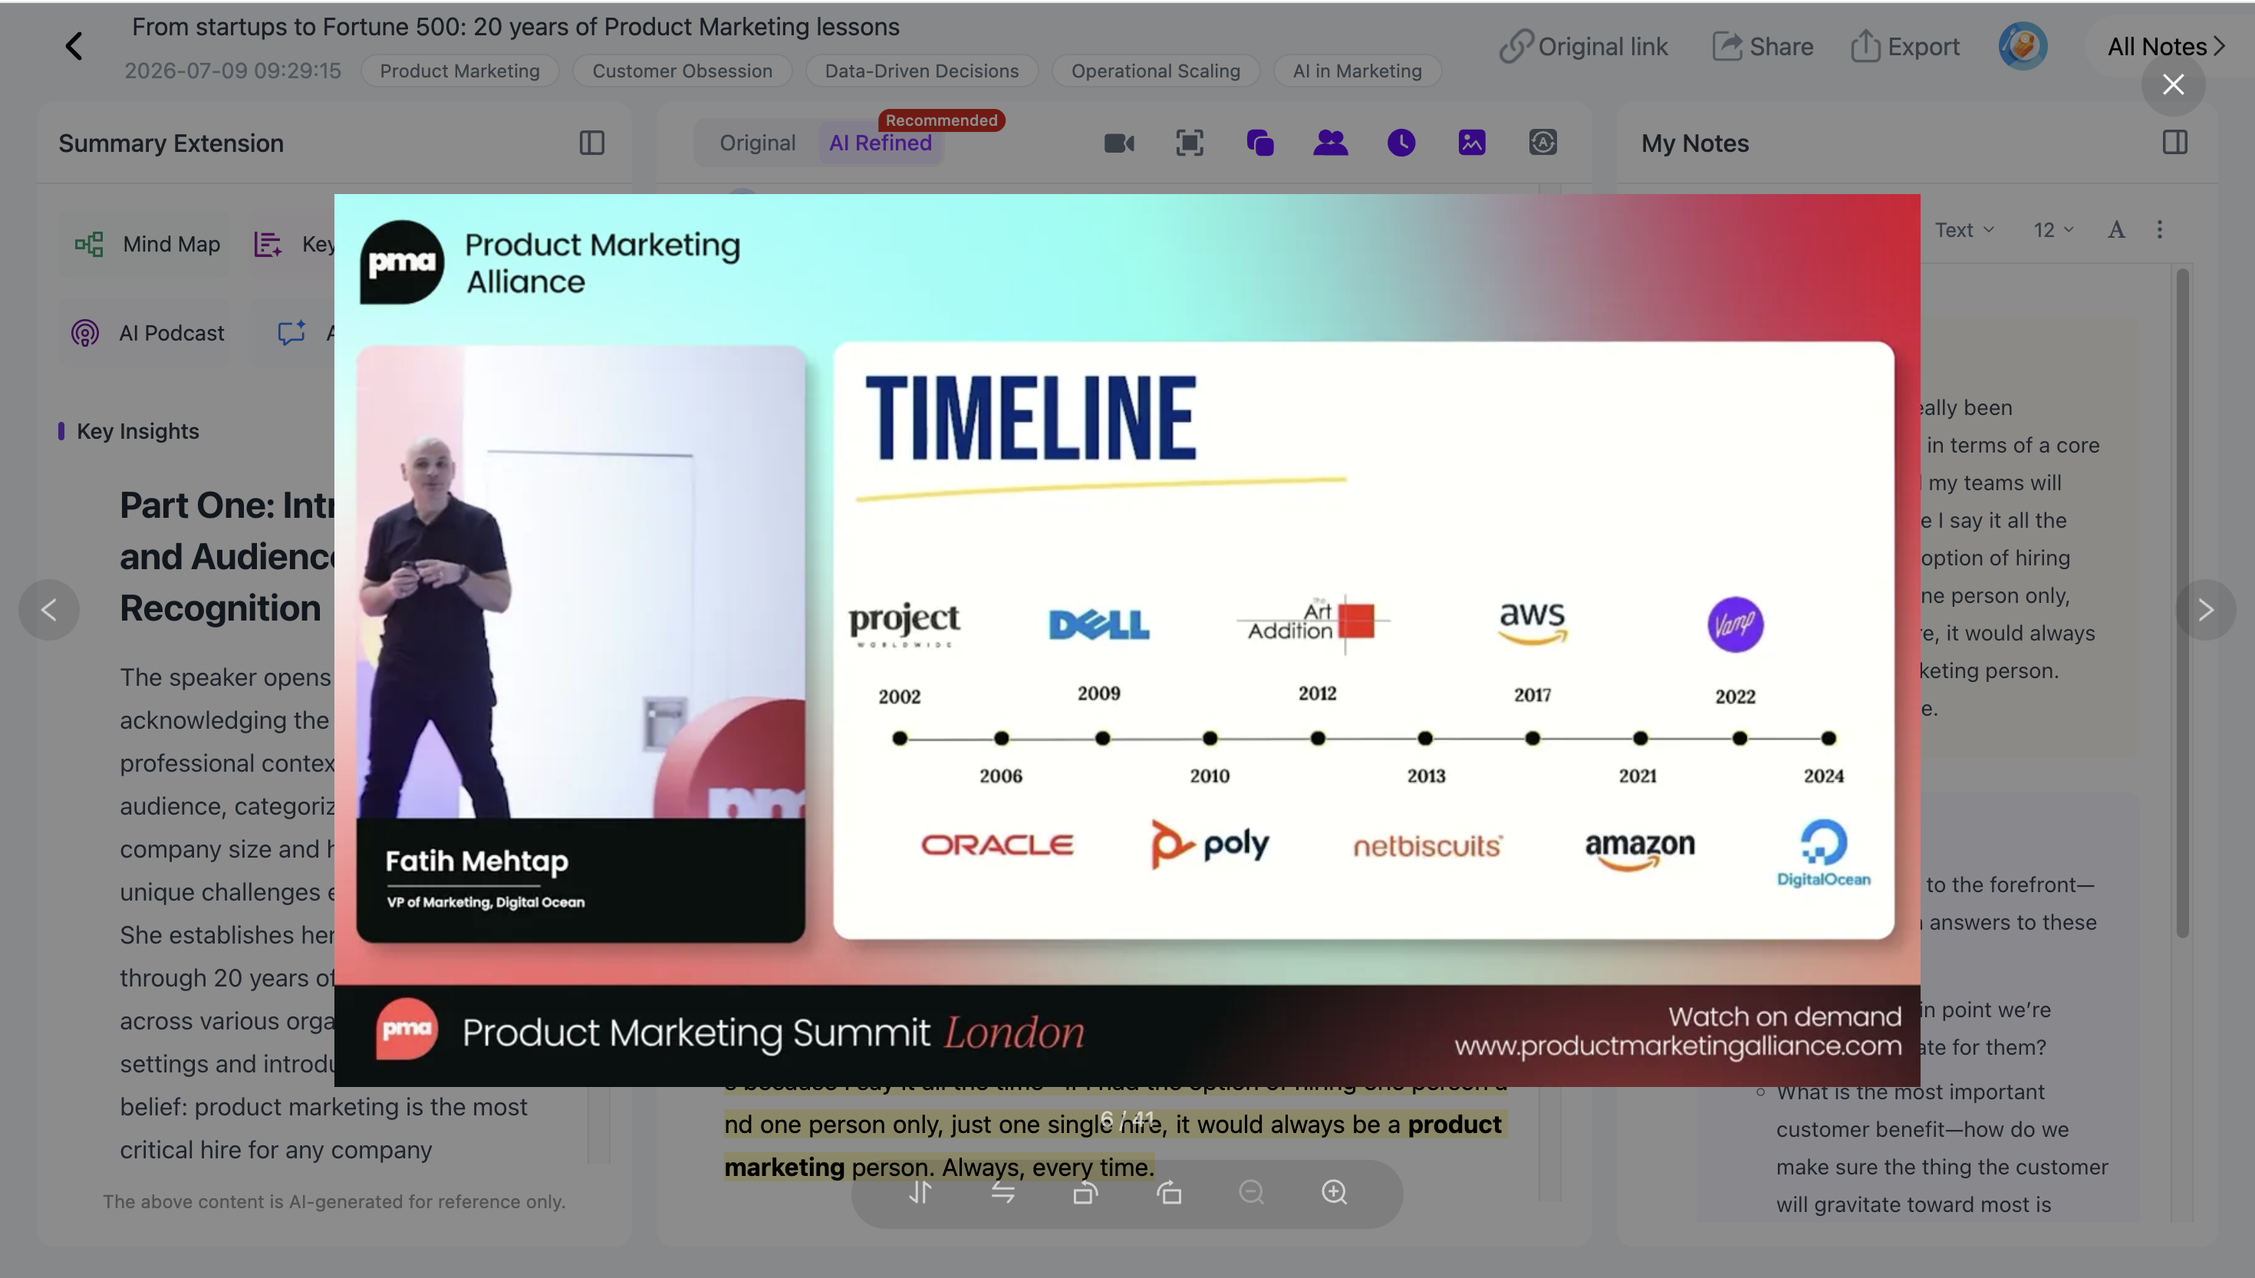Image resolution: width=2255 pixels, height=1278 pixels.
Task: Select the Operational Scaling tag
Action: point(1156,71)
